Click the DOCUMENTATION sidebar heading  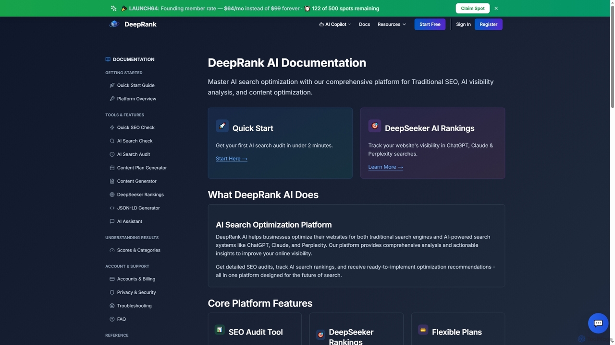[x=134, y=59]
